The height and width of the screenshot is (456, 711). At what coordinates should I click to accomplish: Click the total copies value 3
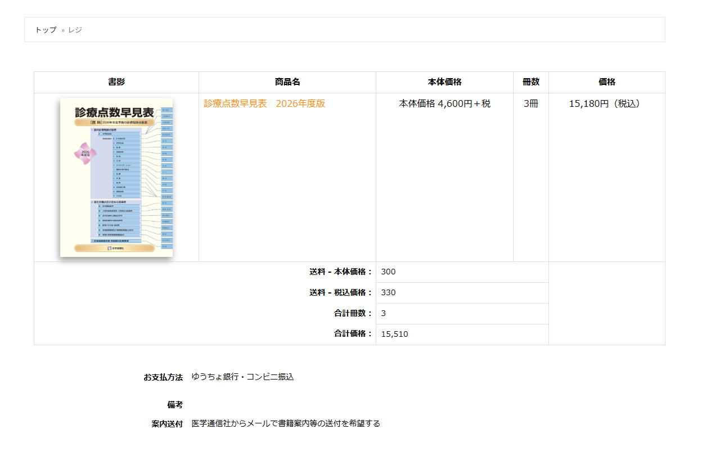coord(384,314)
